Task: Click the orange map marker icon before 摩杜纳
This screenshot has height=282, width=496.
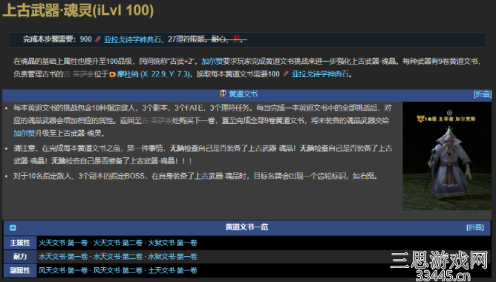Action: tap(112, 74)
